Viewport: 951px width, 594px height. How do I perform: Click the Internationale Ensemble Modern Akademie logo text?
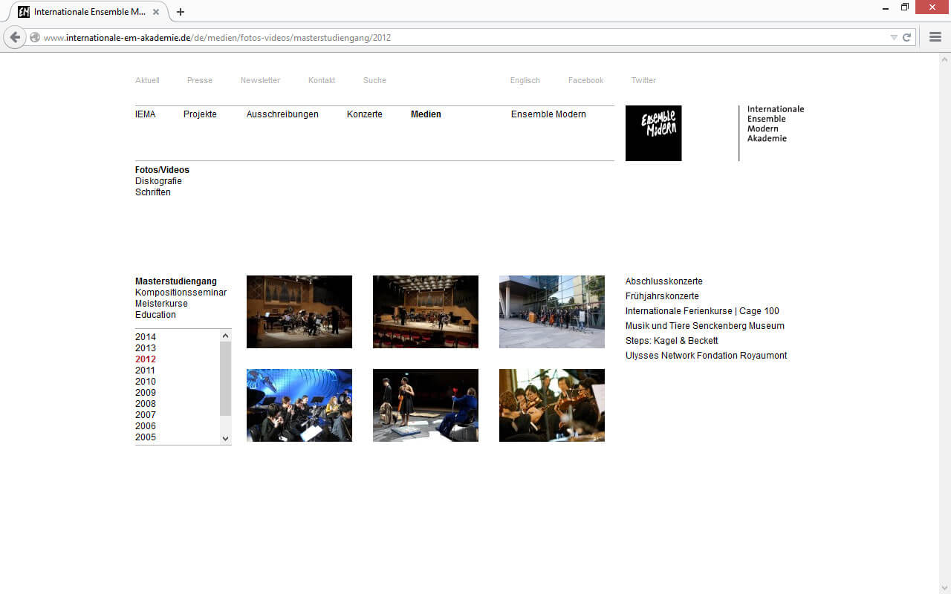pyautogui.click(x=776, y=124)
